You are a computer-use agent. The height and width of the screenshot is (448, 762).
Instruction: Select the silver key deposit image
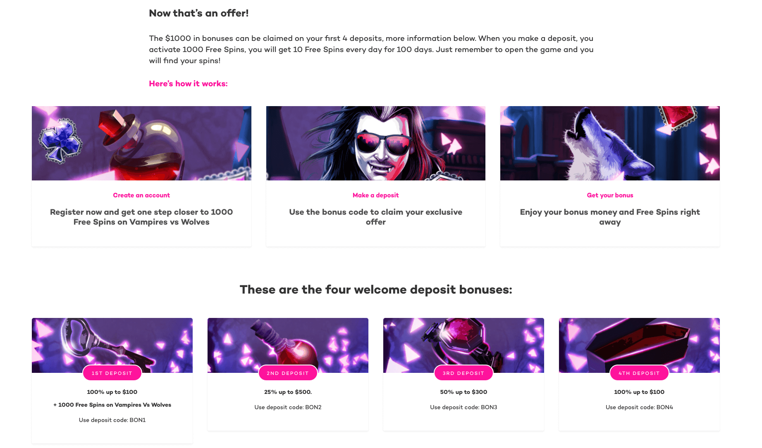pyautogui.click(x=112, y=345)
